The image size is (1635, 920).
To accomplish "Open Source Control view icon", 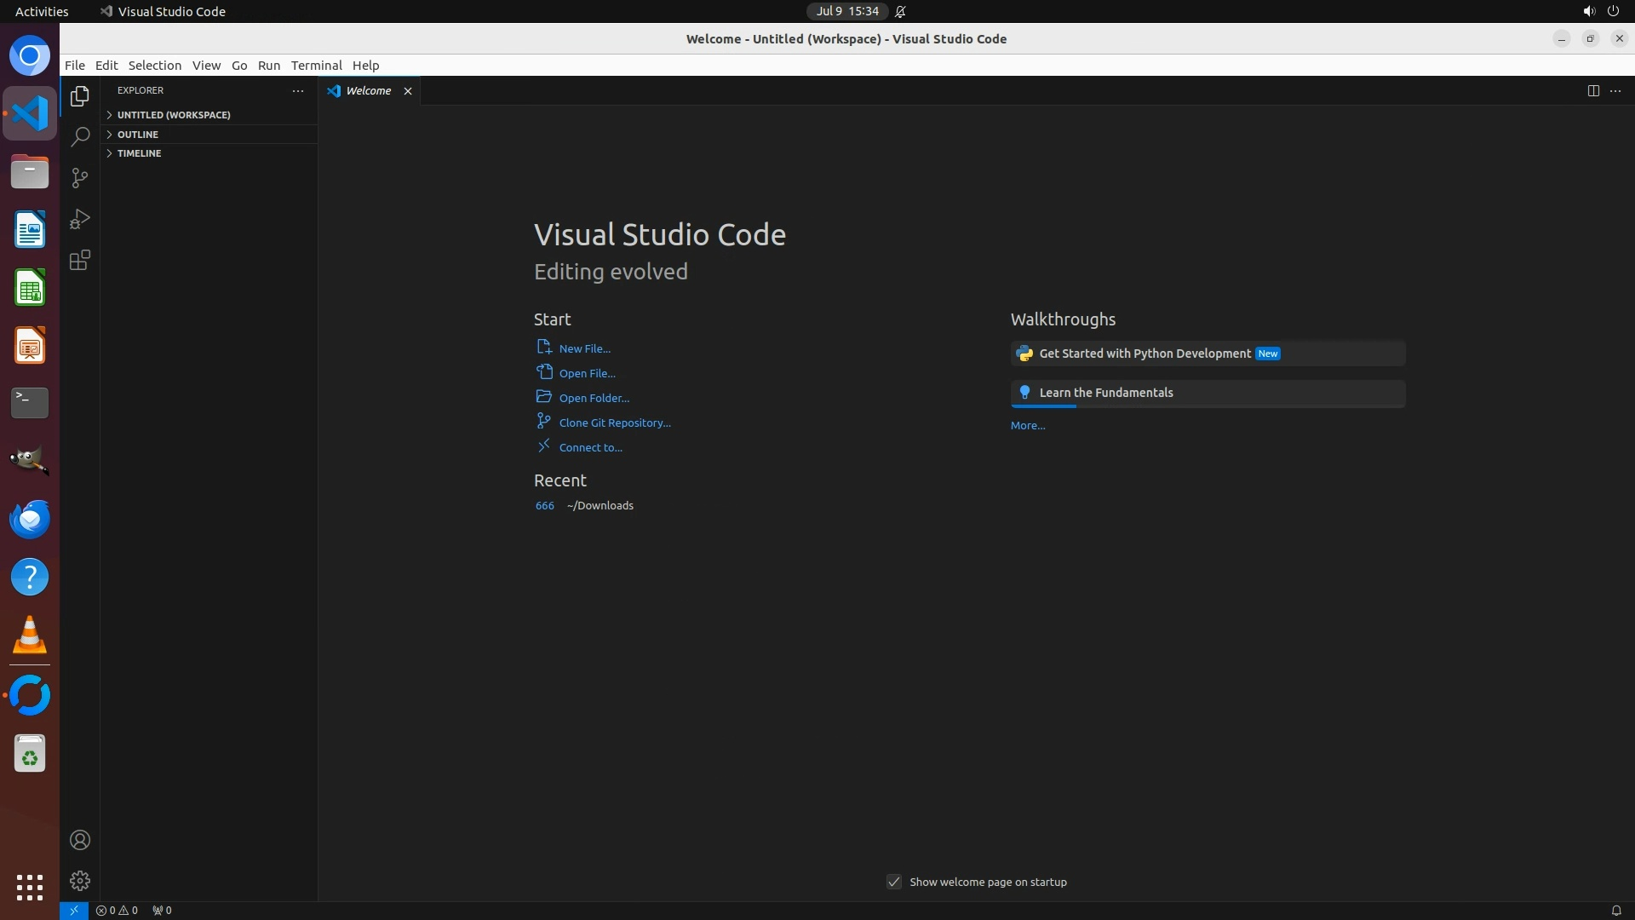I will (x=80, y=178).
